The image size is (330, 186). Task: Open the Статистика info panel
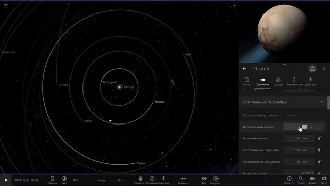[289, 180]
